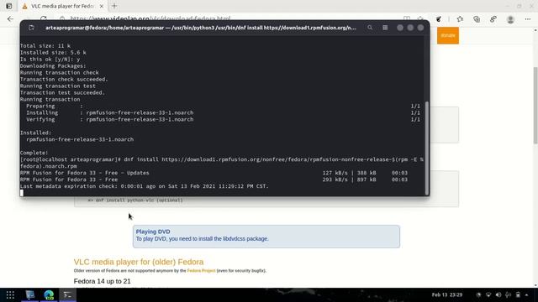
Task: Click the Playing DVD heading
Action: coord(153,232)
